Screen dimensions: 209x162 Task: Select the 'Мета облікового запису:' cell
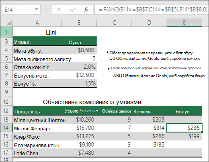coord(37,59)
